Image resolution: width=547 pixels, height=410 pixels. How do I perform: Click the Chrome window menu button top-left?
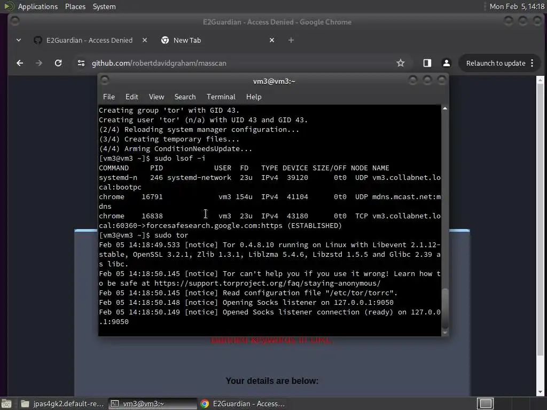pos(15,21)
